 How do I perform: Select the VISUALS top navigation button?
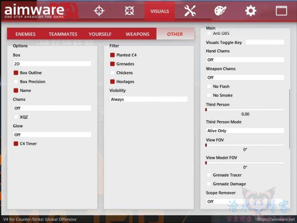tap(160, 11)
